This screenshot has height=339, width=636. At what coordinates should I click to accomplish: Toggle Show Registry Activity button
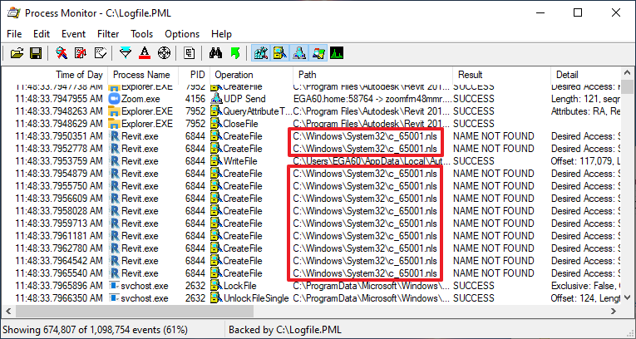point(260,53)
